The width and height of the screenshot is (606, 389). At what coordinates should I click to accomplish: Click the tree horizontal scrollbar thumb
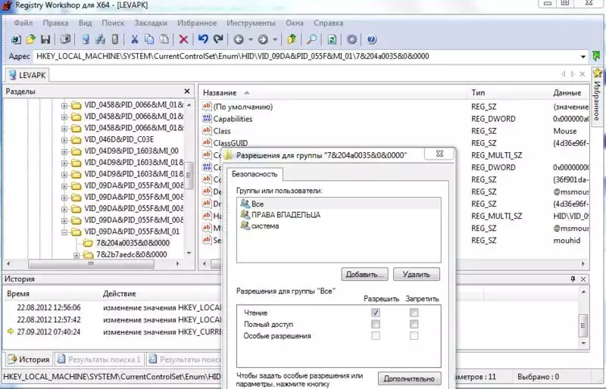click(x=91, y=264)
